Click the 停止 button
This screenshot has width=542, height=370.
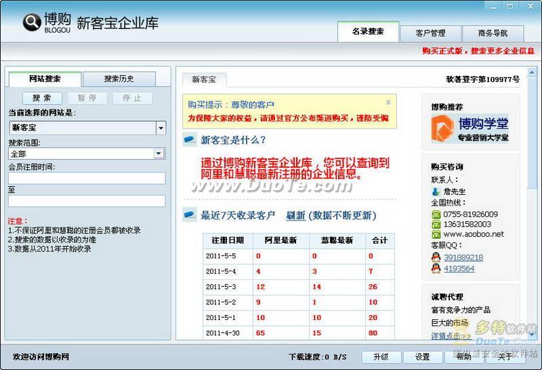tap(132, 98)
